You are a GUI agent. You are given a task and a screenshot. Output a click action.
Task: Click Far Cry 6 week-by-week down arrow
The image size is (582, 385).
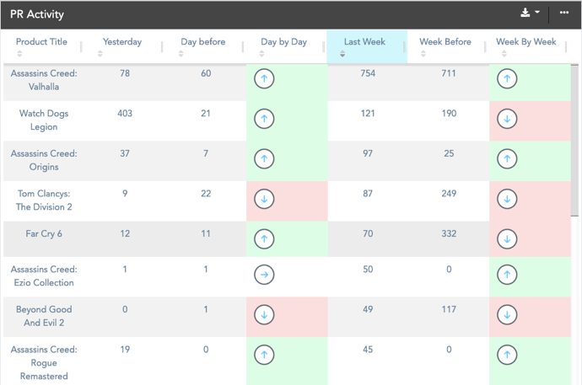pos(507,239)
